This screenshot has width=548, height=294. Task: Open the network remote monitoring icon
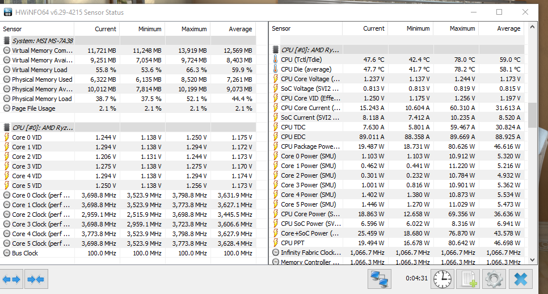pyautogui.click(x=380, y=279)
